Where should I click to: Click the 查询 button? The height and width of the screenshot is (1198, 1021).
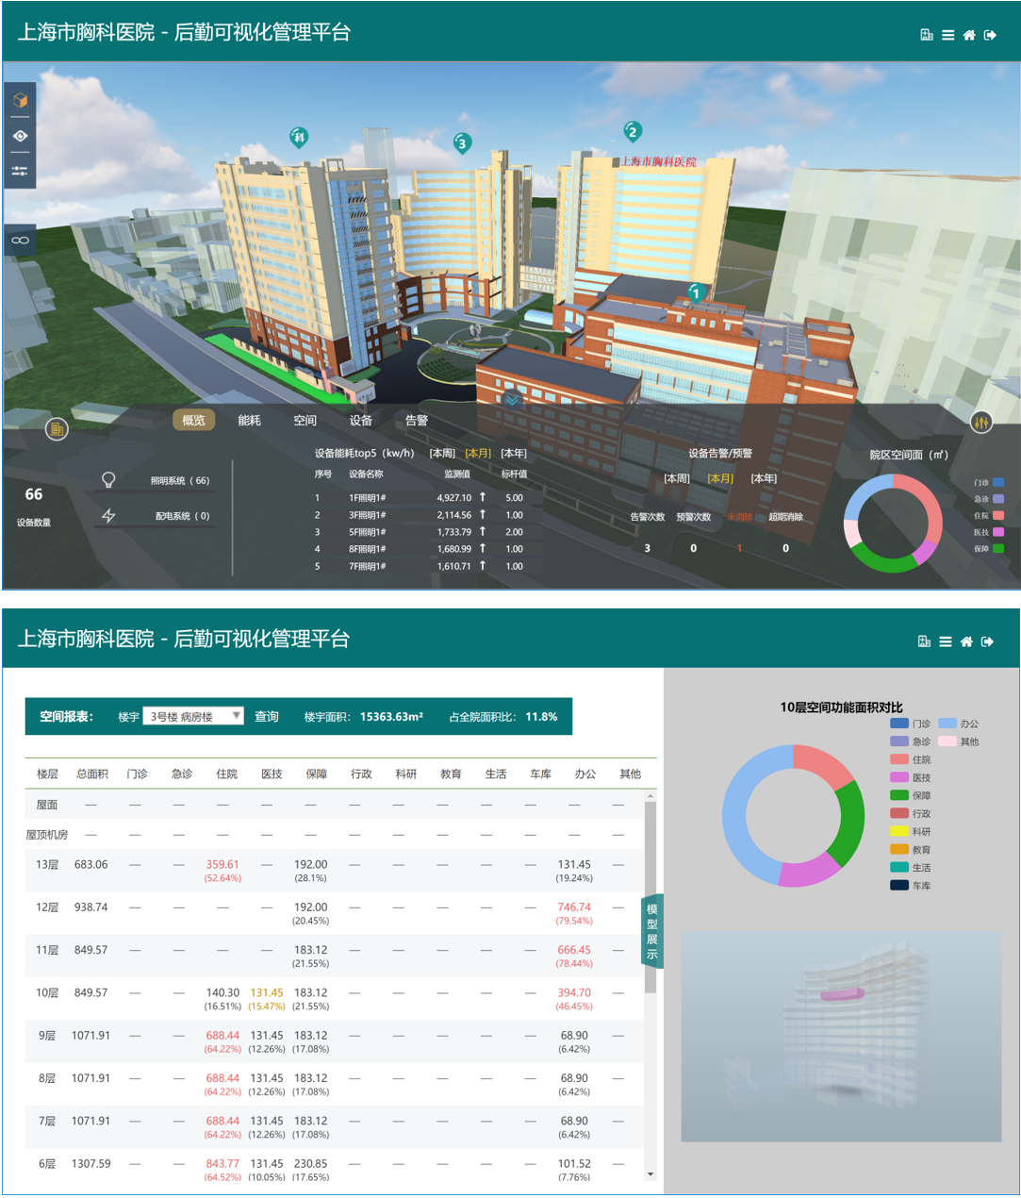(x=267, y=717)
